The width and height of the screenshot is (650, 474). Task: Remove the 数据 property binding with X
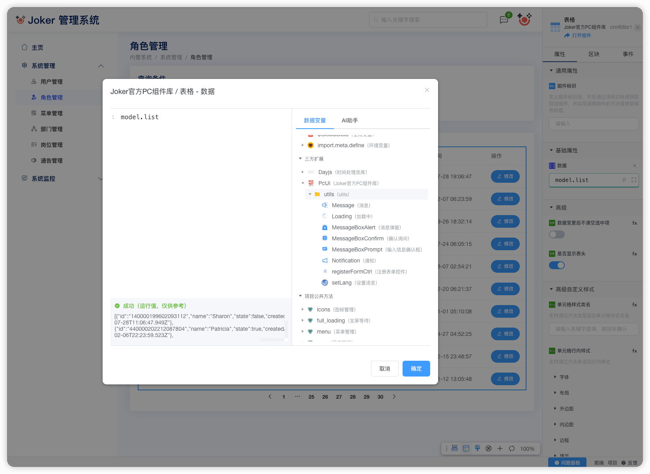pyautogui.click(x=635, y=166)
